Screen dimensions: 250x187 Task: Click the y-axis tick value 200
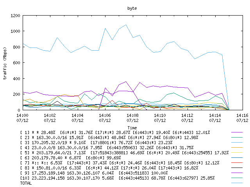[x=16, y=94]
